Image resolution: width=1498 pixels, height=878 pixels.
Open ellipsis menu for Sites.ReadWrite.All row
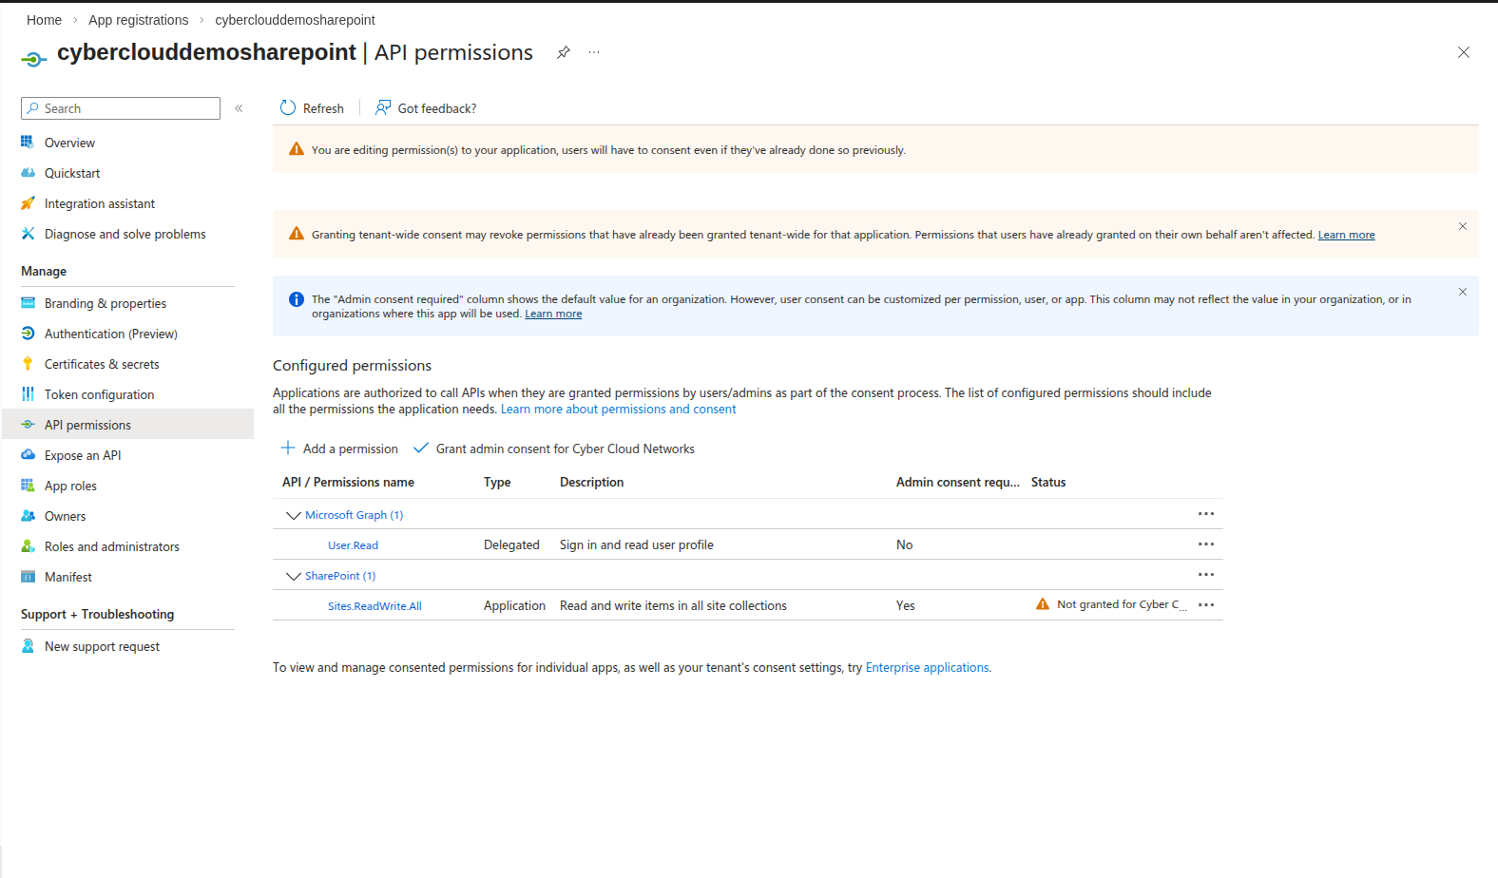1206,605
